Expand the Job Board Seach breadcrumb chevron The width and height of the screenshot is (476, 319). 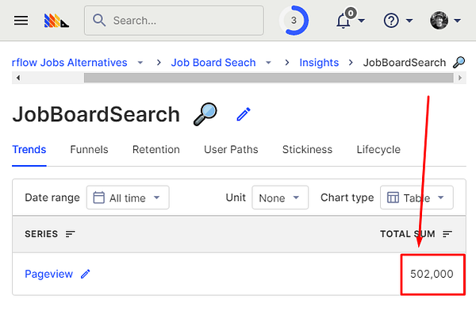(268, 63)
